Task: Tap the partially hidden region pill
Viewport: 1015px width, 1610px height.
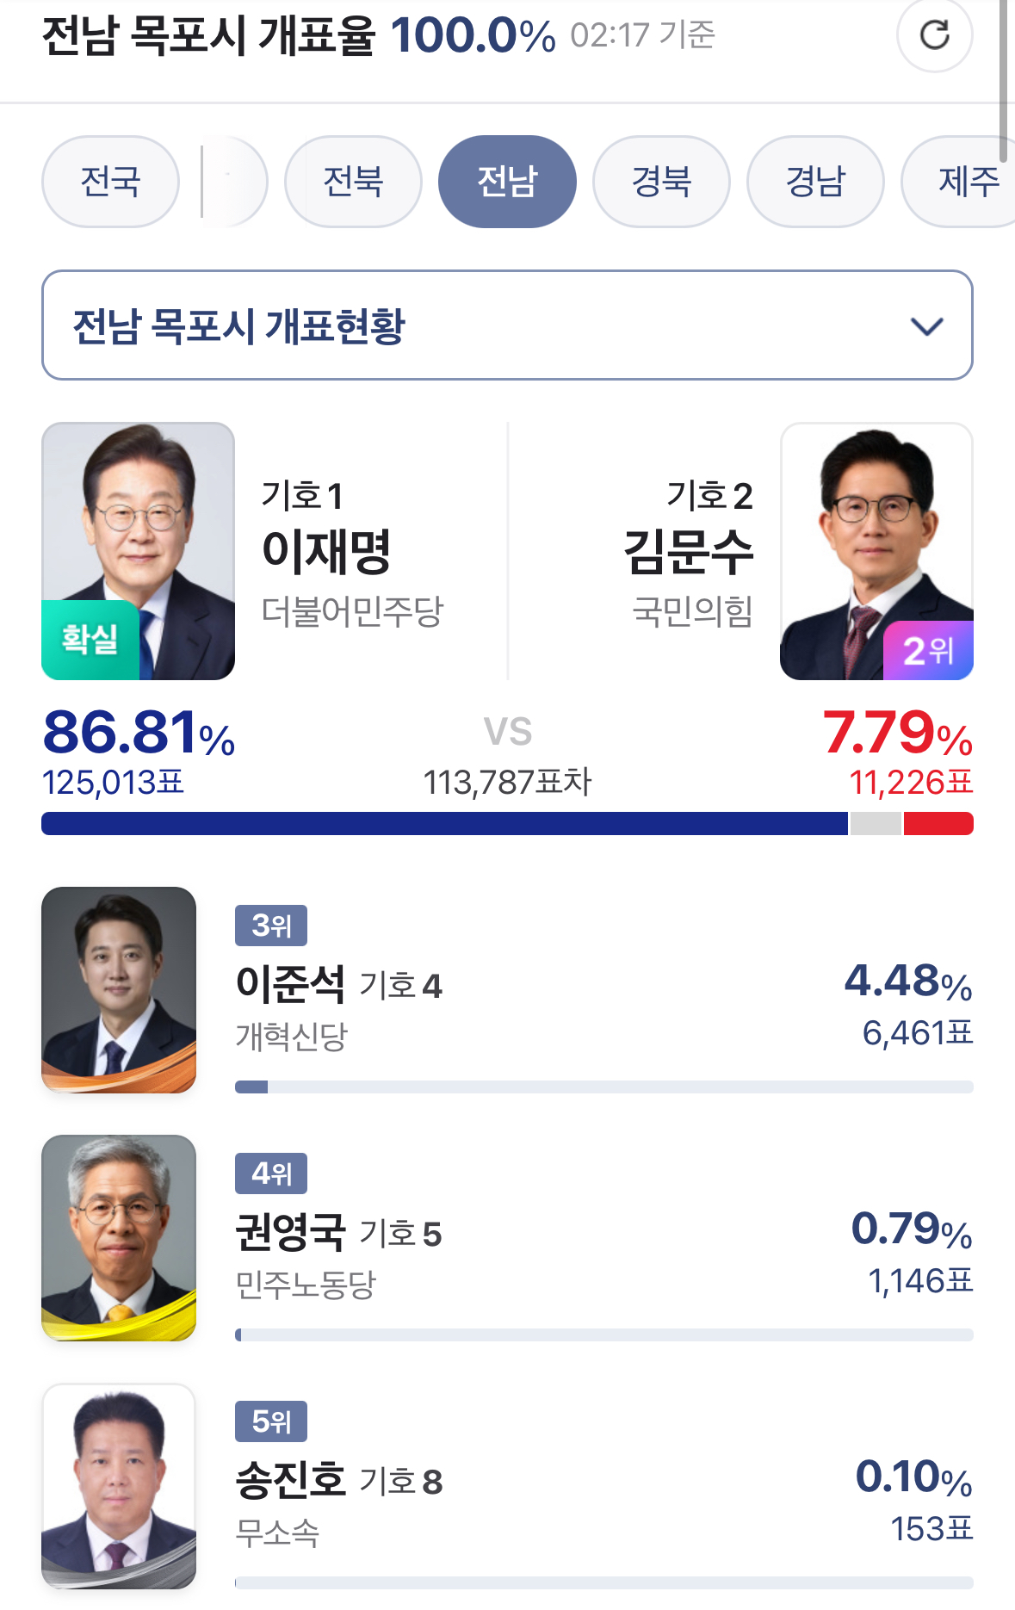Action: 234,182
